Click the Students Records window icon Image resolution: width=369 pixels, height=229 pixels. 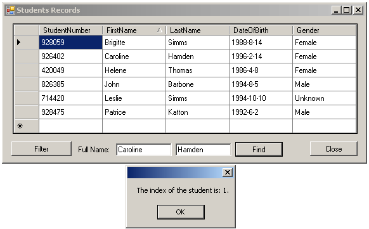pyautogui.click(x=10, y=10)
